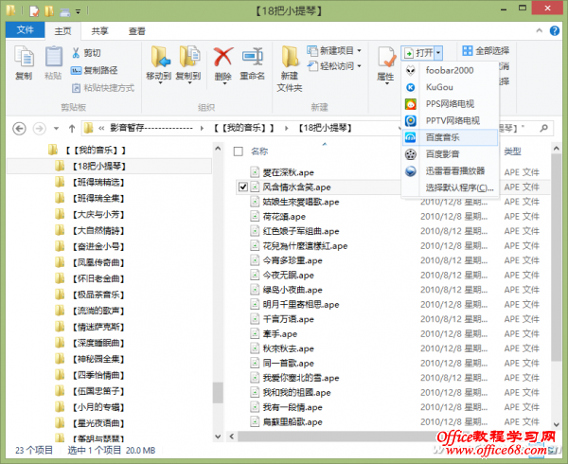The height and width of the screenshot is (464, 568).
Task: Click the Back navigation arrow
Action: [19, 128]
